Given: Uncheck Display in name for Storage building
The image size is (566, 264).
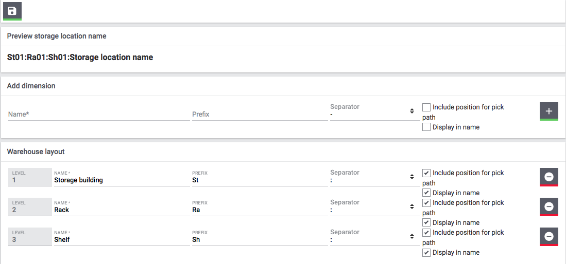Looking at the screenshot, I should 426,193.
